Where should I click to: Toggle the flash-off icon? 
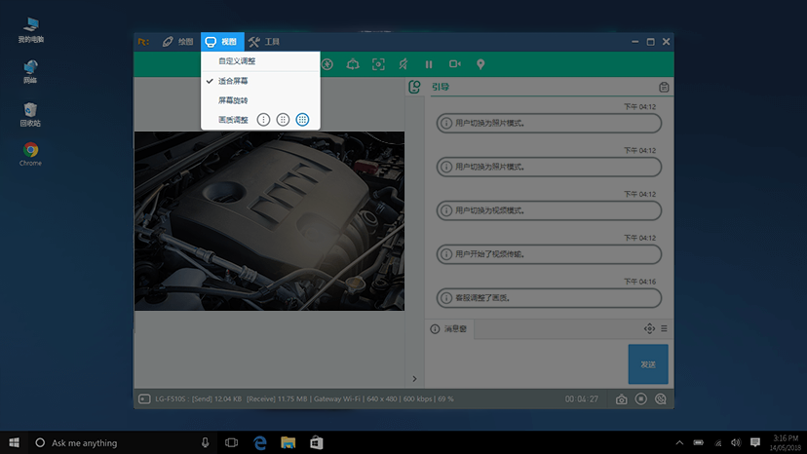403,64
